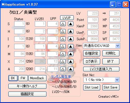
Task: Minimize the Milapplication window
Action: (x=112, y=4)
